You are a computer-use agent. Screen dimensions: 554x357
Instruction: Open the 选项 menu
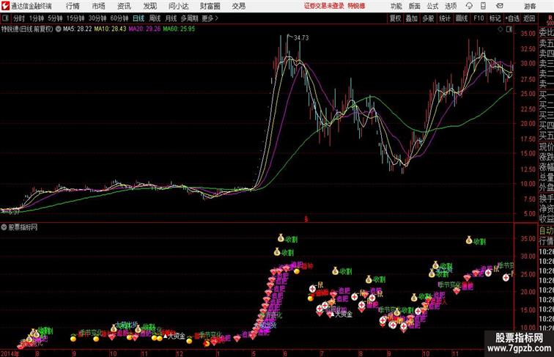(451, 6)
